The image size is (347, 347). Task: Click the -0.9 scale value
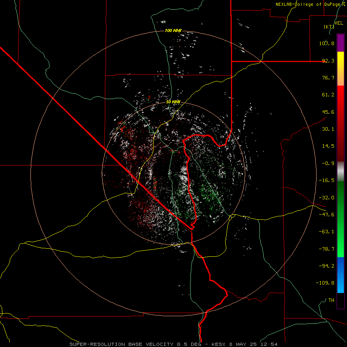click(x=328, y=163)
